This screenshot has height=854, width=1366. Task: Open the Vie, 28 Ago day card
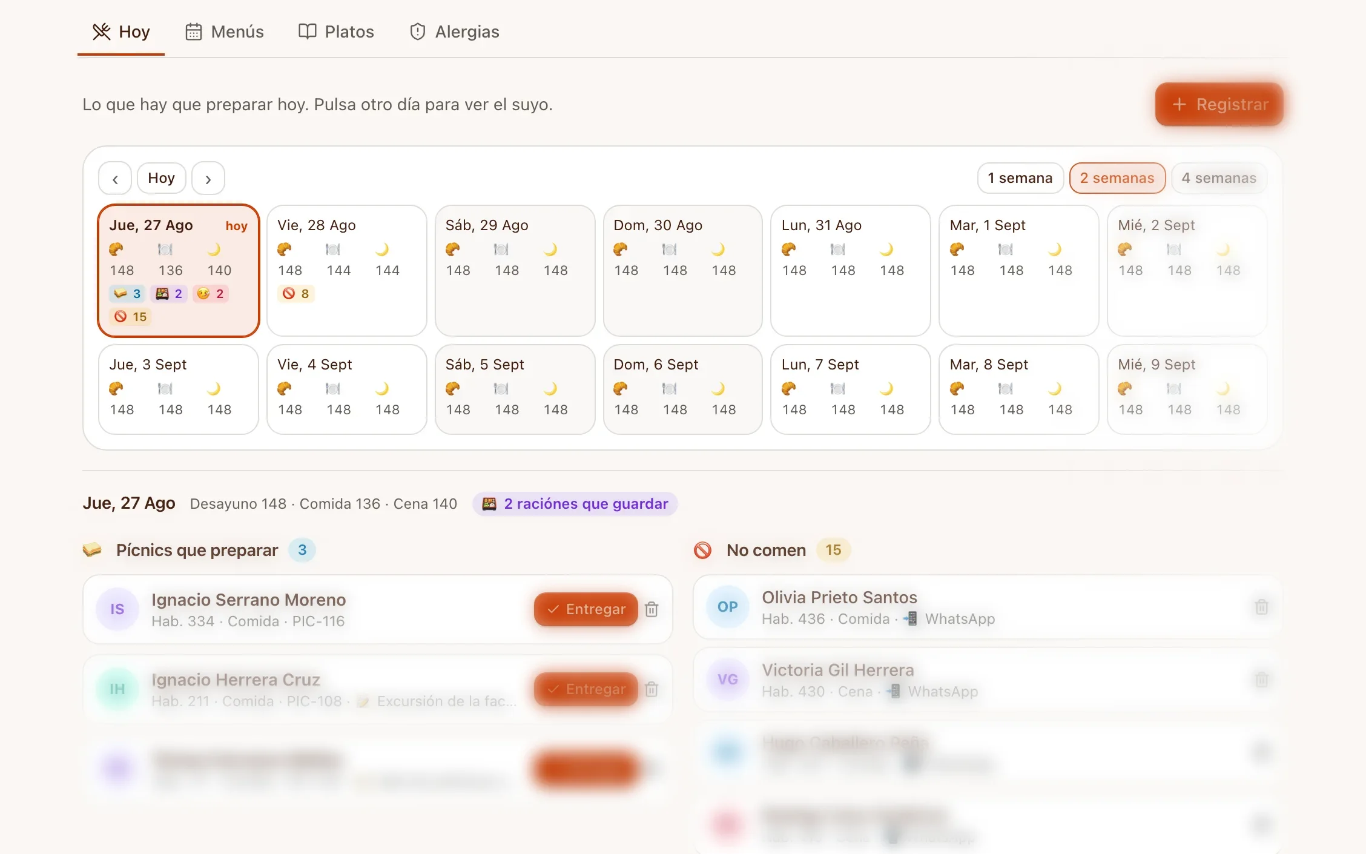tap(347, 270)
